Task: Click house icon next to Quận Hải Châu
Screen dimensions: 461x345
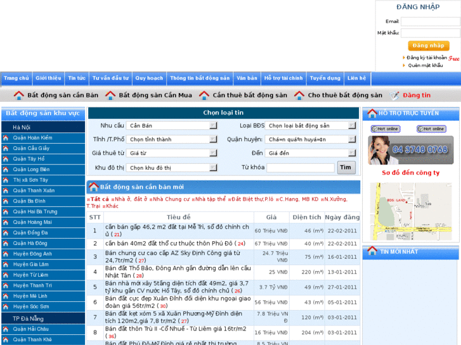Action: pyautogui.click(x=6, y=329)
